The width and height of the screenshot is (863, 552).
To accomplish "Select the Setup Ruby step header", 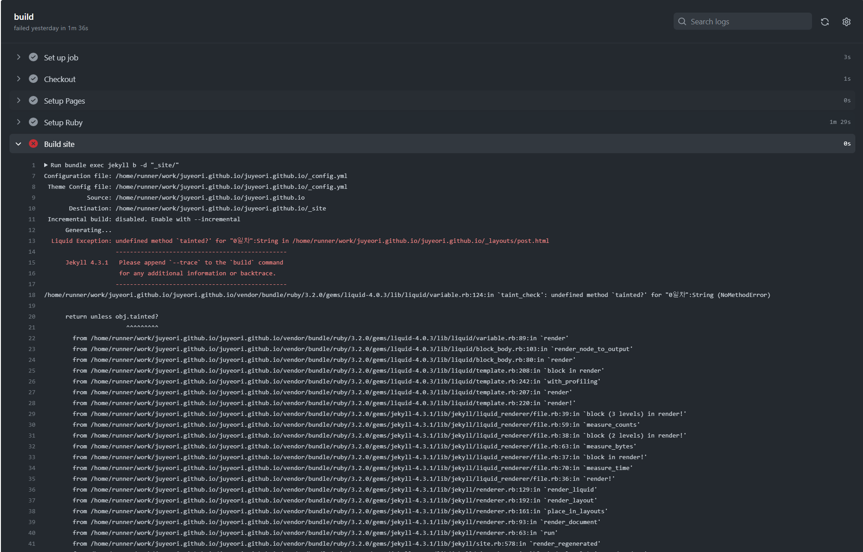I will point(63,122).
